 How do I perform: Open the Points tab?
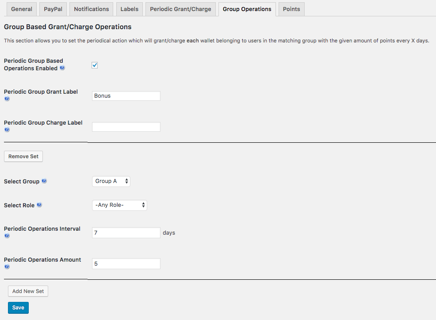click(291, 9)
